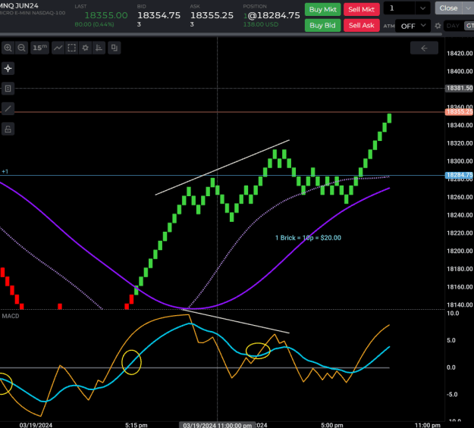The width and height of the screenshot is (474, 428).
Task: Open the order ticket icon on left sidebar
Action: coord(8,89)
